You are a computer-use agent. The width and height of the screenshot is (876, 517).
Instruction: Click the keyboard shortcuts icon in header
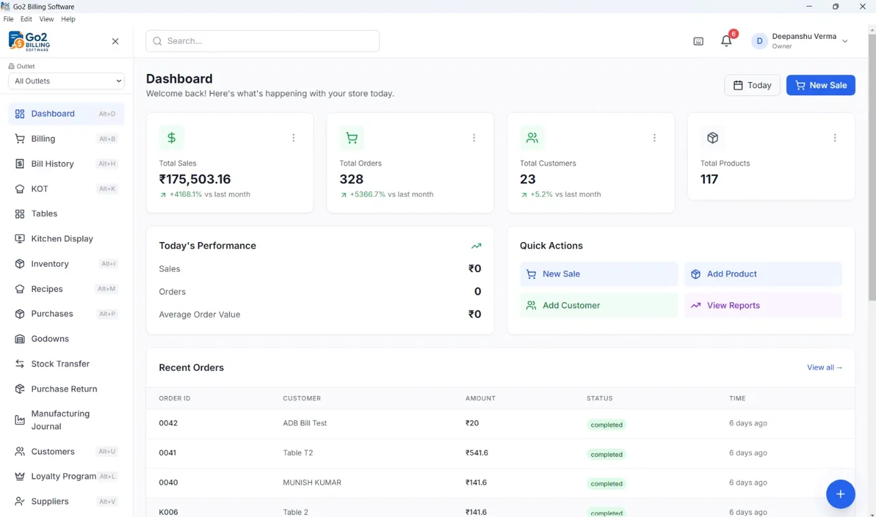tap(698, 41)
